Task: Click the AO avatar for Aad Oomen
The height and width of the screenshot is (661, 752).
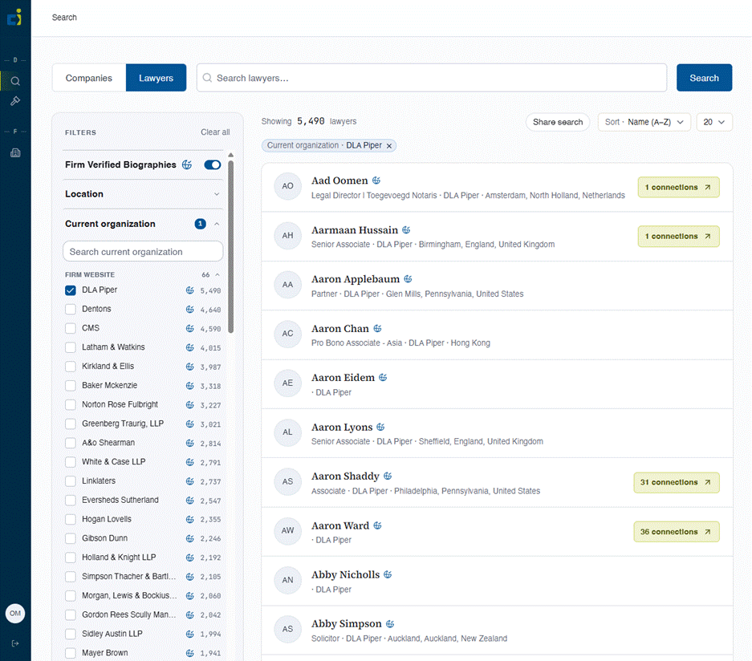Action: tap(288, 186)
